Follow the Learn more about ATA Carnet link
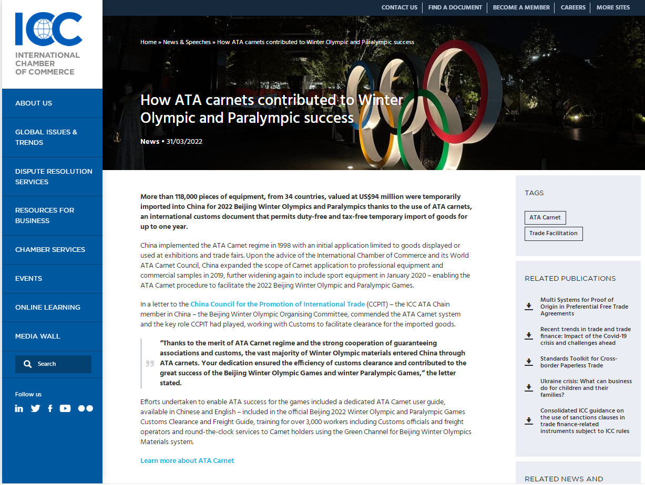Viewport: 645px width, 485px height. point(187,461)
